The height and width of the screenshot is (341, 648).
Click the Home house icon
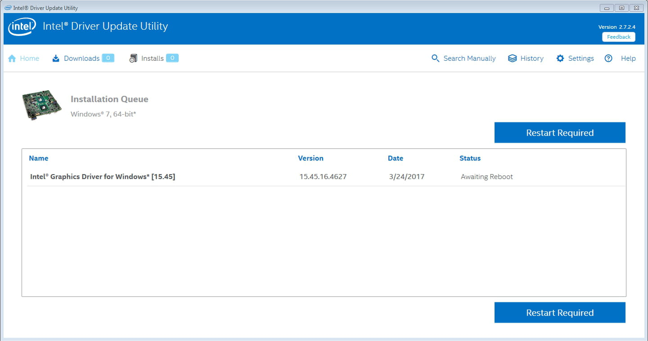[x=12, y=58]
